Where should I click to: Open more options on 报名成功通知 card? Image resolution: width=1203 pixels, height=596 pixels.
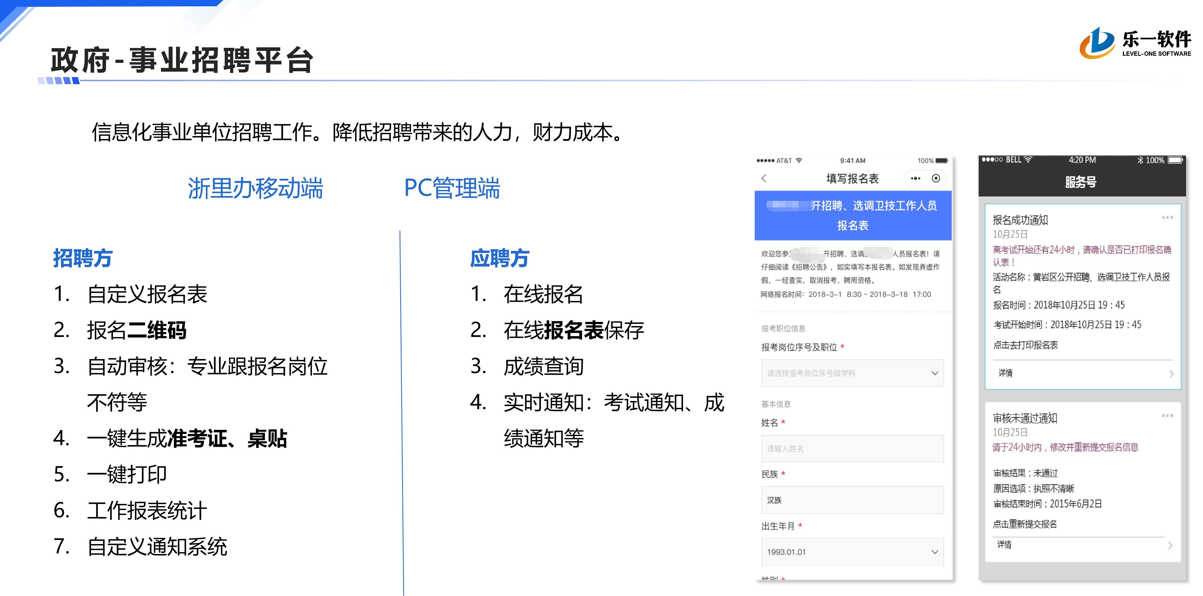(1167, 218)
